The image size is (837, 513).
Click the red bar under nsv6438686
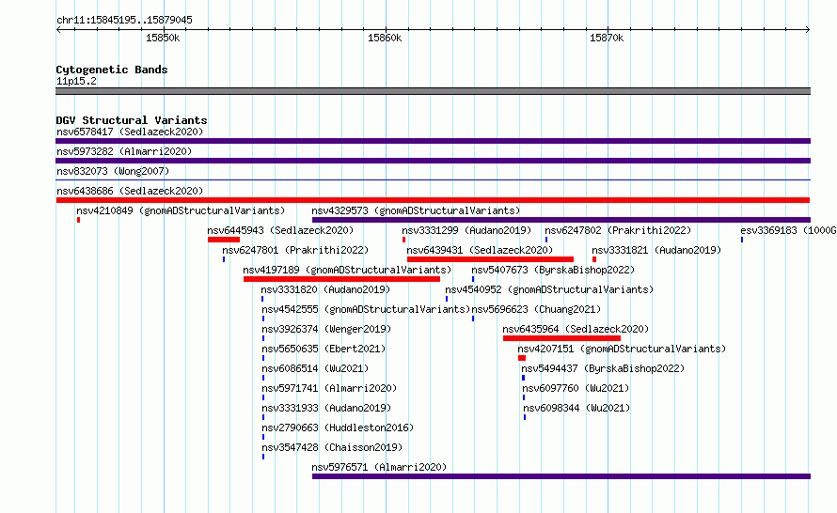coord(433,200)
